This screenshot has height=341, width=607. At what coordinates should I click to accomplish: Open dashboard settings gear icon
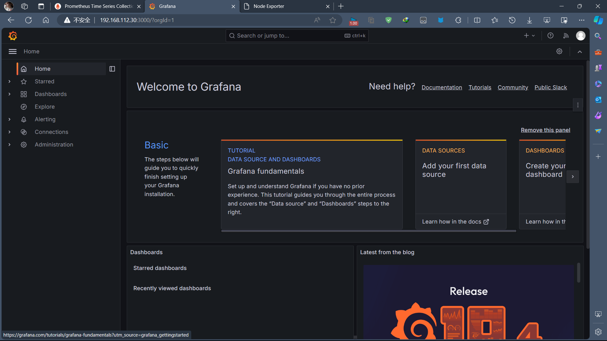coord(559,51)
